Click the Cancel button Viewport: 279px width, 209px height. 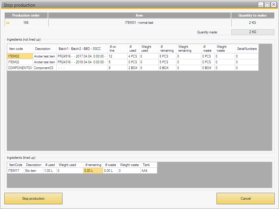[x=245, y=199]
